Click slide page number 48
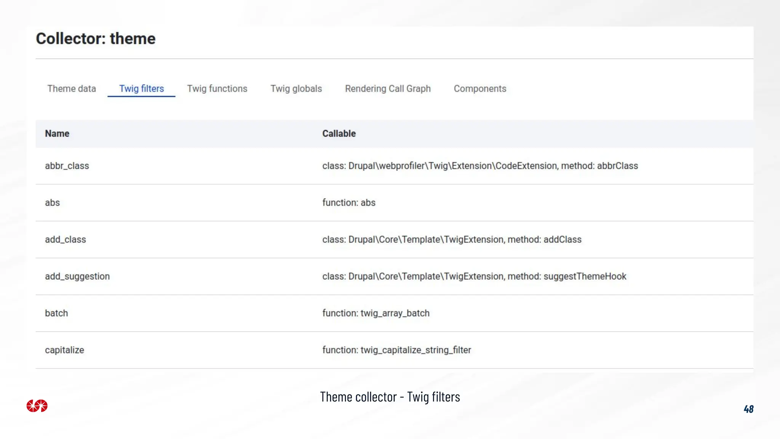This screenshot has width=780, height=439. pyautogui.click(x=748, y=409)
